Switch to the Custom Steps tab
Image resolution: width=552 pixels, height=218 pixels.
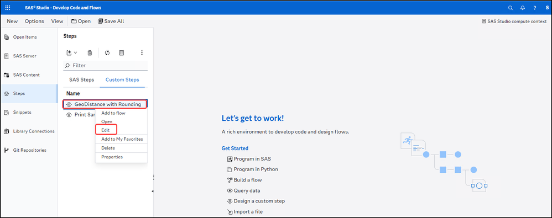pyautogui.click(x=122, y=79)
